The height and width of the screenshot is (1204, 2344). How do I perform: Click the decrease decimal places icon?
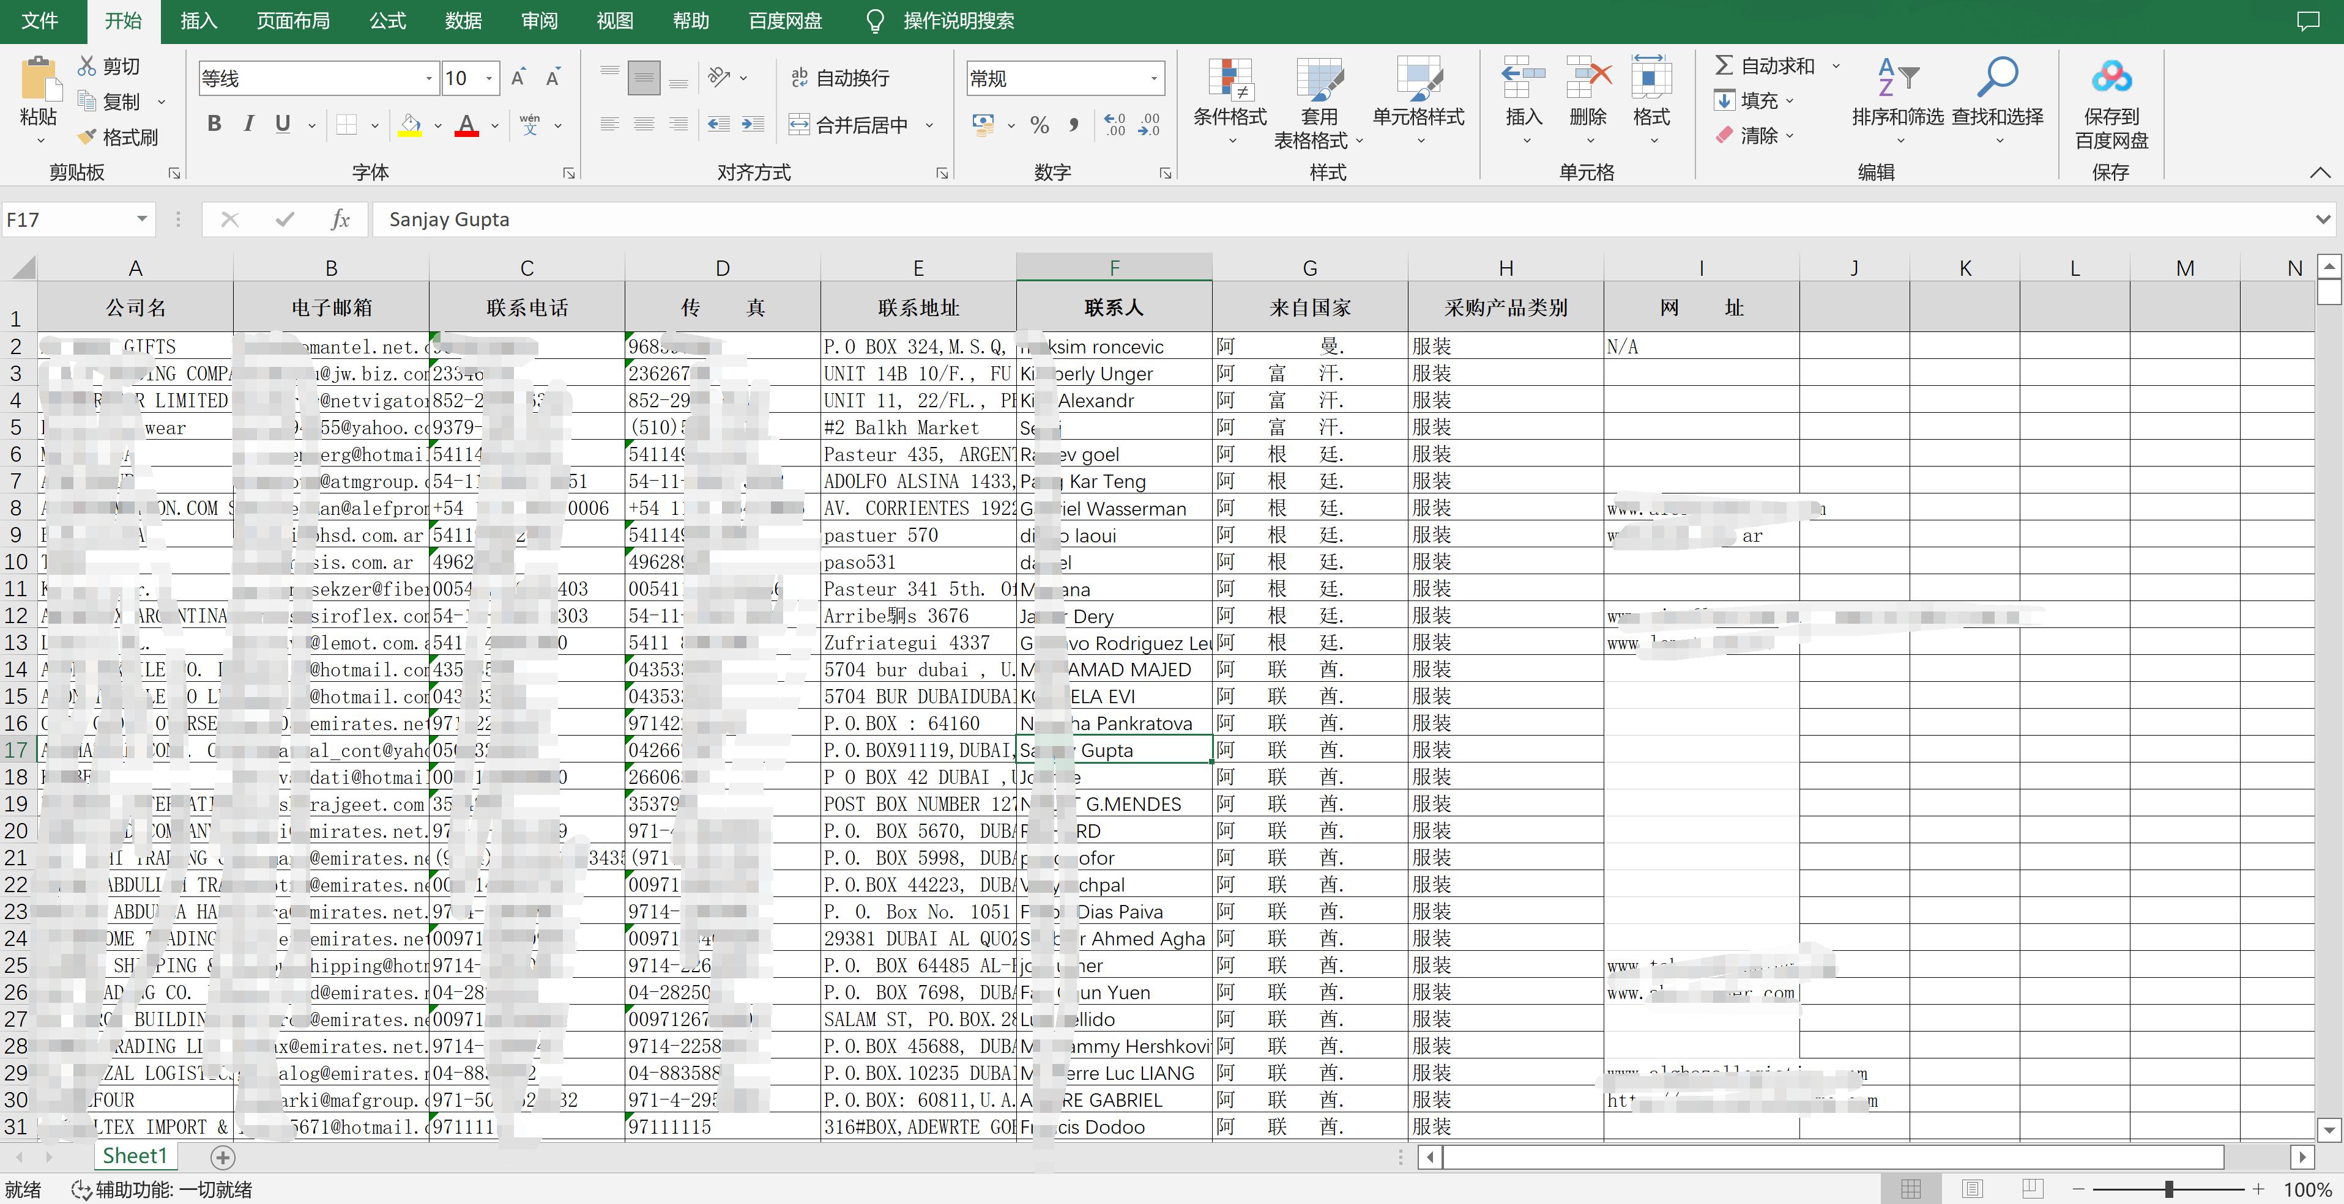click(x=1149, y=125)
